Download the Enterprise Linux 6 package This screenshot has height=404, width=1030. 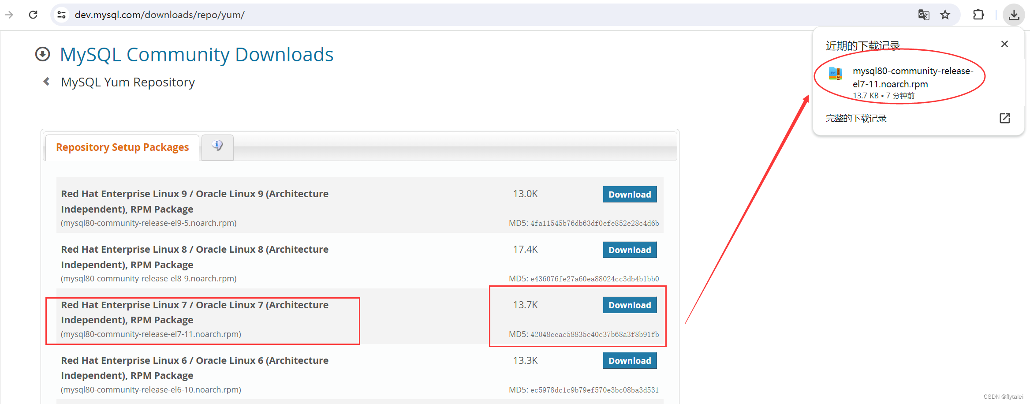[x=630, y=361]
